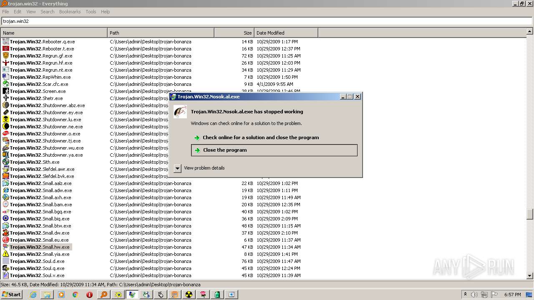
Task: Select icon of Trojan.Win32.Shutdowner.lu.exe
Action: 6,120
